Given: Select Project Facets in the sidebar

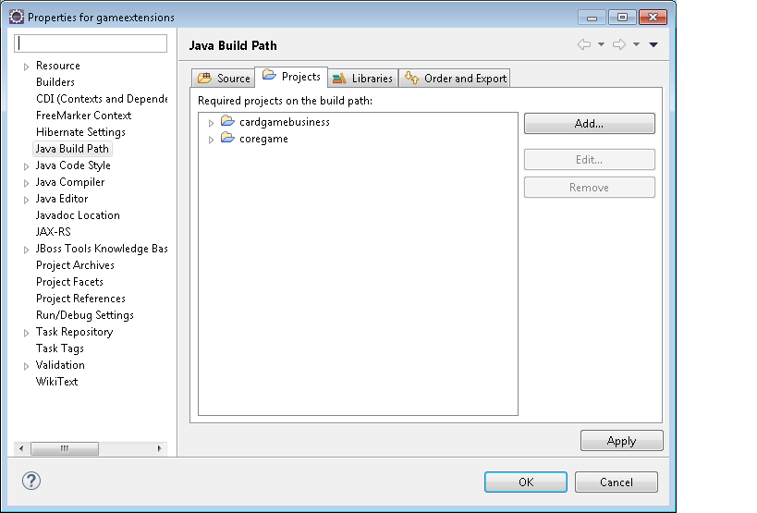Looking at the screenshot, I should point(69,282).
